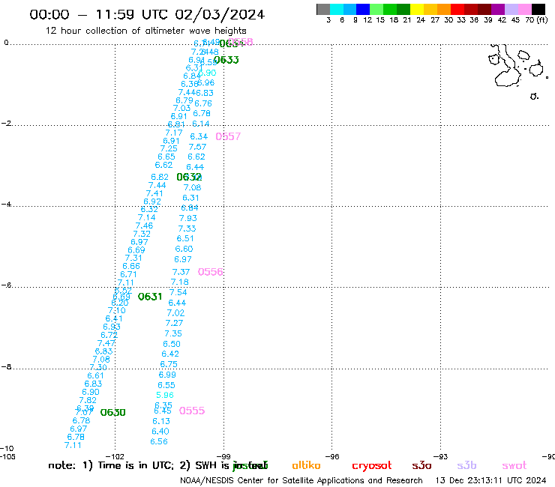Click the black 70 ft legend swatch

point(538,10)
